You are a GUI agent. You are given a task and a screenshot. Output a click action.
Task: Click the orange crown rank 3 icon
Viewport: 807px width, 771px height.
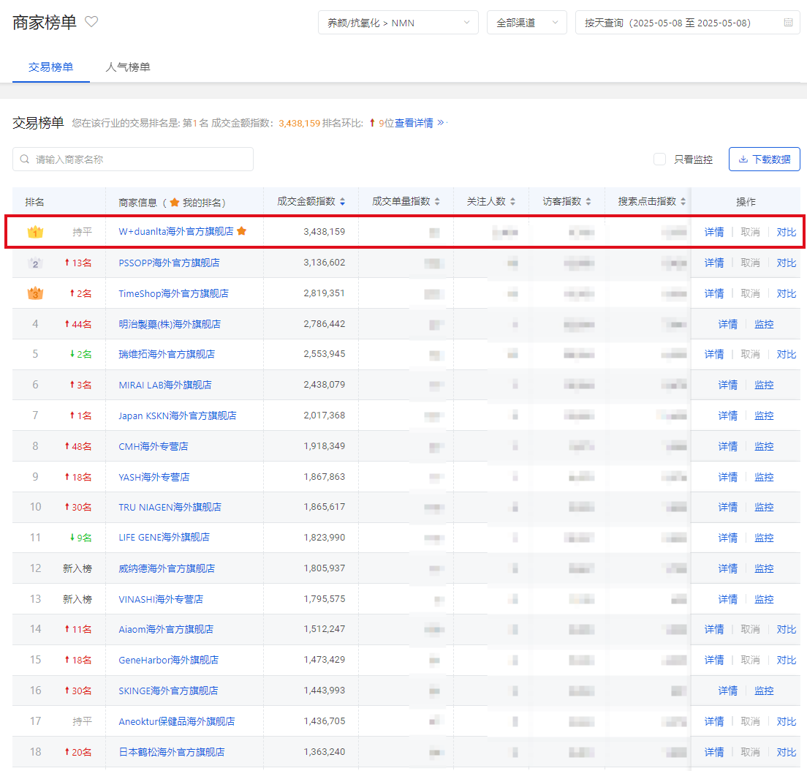[x=35, y=293]
